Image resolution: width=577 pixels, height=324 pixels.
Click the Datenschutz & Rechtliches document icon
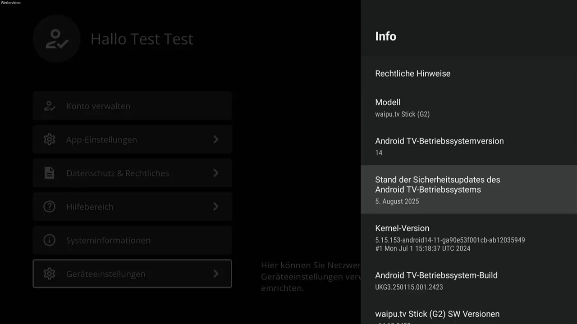[x=49, y=173]
